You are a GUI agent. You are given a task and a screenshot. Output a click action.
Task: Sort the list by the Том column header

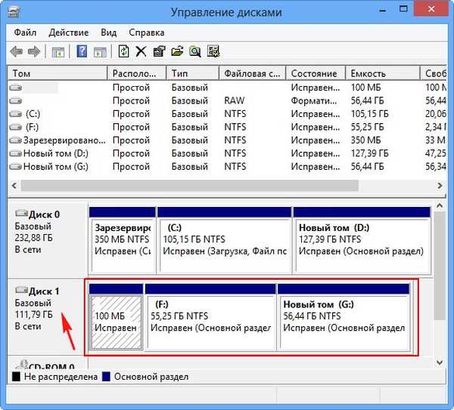tap(57, 73)
